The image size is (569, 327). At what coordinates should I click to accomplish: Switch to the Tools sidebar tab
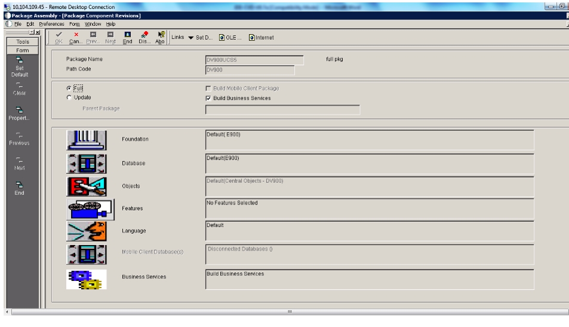click(23, 42)
